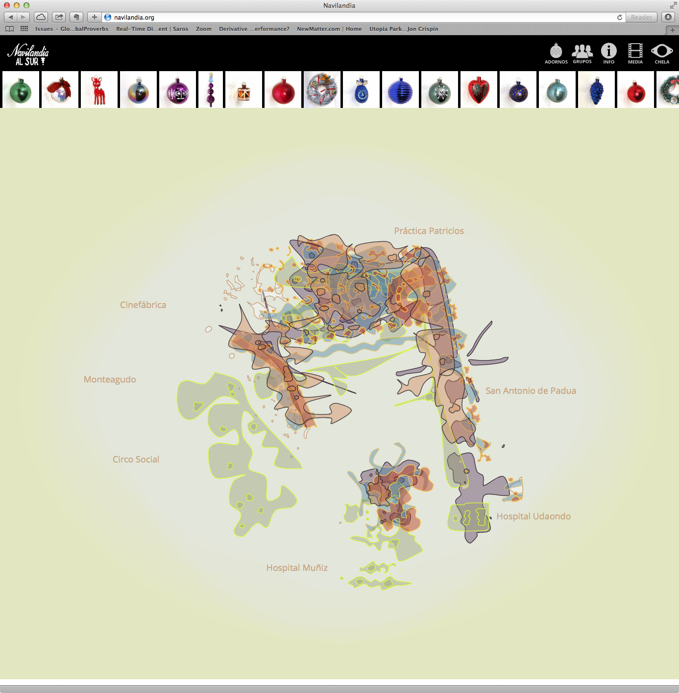679x693 pixels.
Task: Select the light blue ball ornament thumbnail
Action: pos(557,89)
